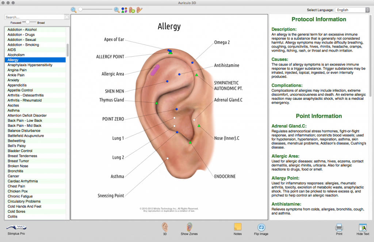374x242 pixels.
Task: Select Attention Deficit Disorder protocol
Action: [x=35, y=116]
